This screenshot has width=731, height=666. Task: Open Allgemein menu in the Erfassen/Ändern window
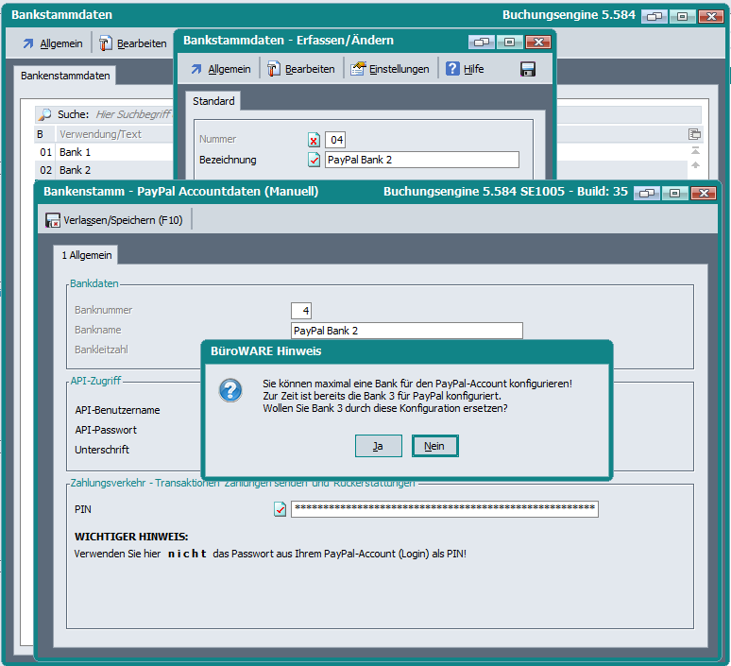221,69
